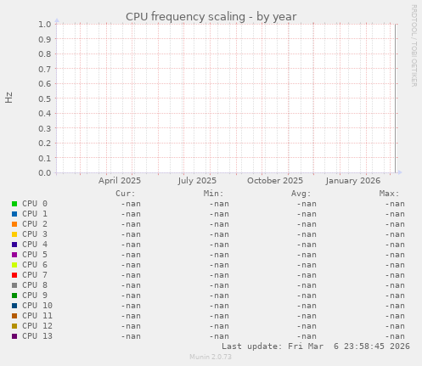Click the CPU 12 olive color swatch

click(x=14, y=326)
